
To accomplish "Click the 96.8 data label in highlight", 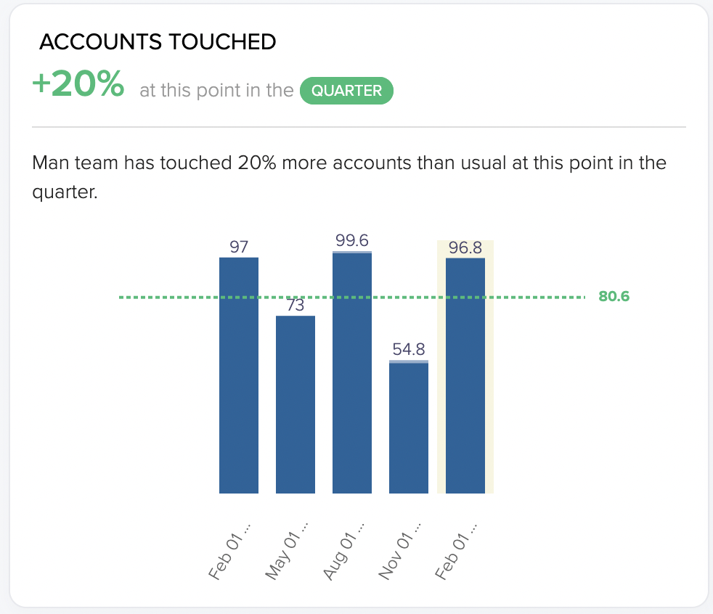I will pos(465,247).
